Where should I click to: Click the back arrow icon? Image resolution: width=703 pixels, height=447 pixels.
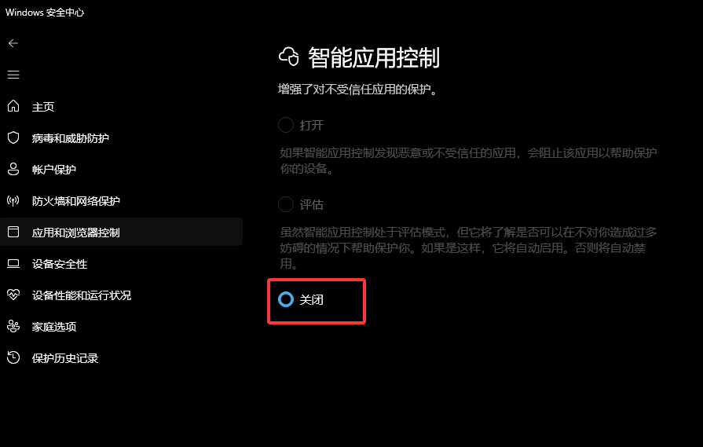pyautogui.click(x=13, y=43)
